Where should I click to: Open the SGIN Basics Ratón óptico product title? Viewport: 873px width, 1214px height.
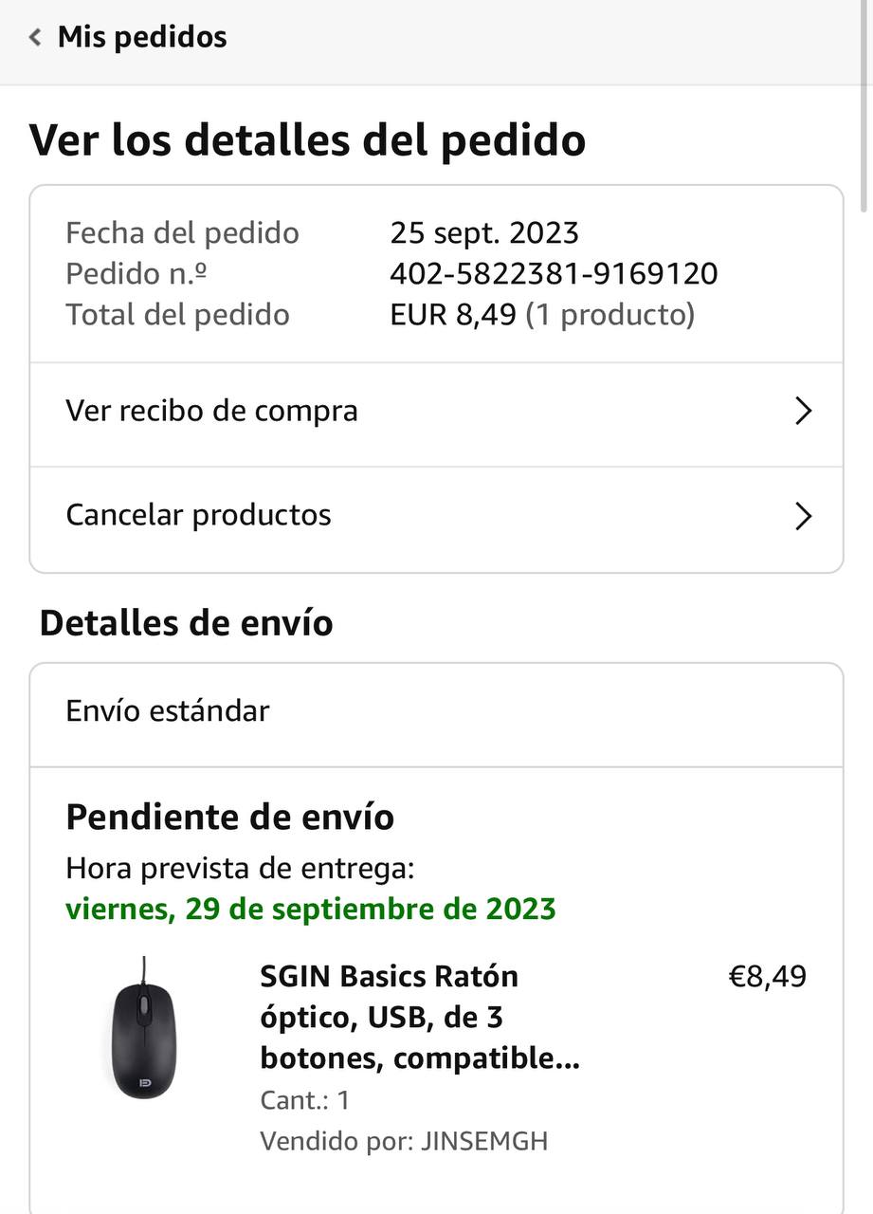point(419,1017)
